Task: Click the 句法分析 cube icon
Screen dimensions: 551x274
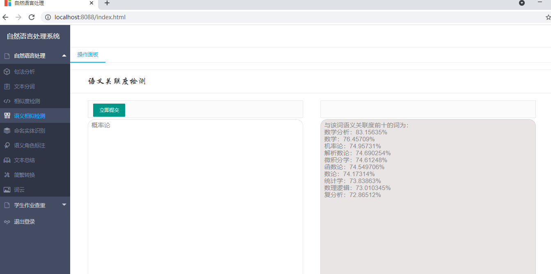Action: tap(7, 72)
